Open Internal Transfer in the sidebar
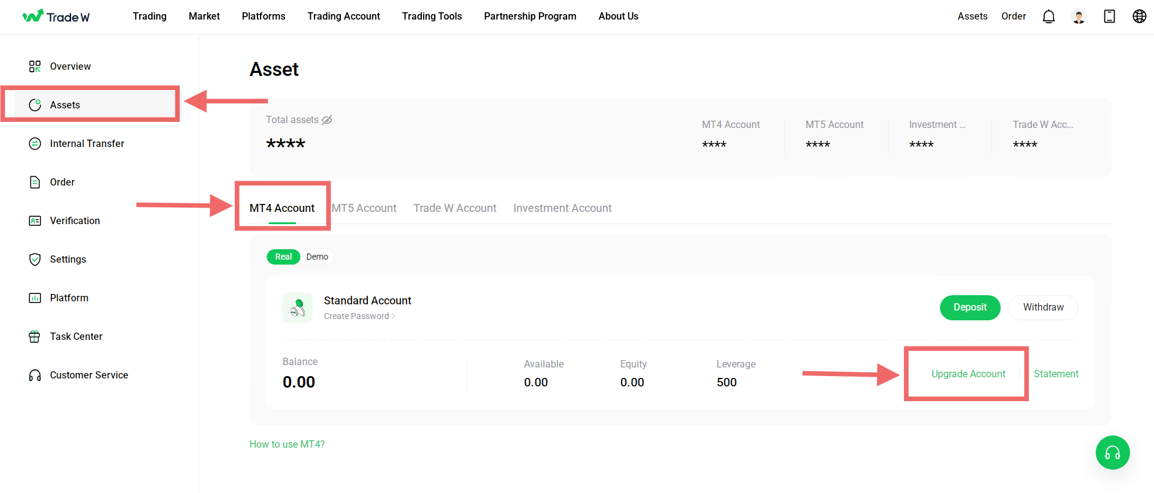The height and width of the screenshot is (493, 1154). click(x=87, y=143)
